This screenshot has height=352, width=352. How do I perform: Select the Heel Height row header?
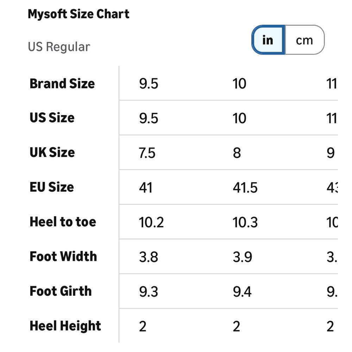[x=65, y=326]
